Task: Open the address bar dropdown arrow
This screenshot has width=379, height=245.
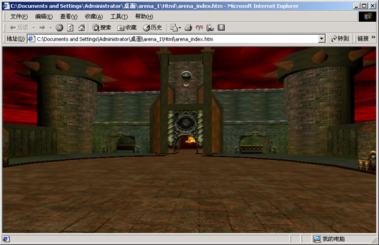Action: (x=322, y=39)
